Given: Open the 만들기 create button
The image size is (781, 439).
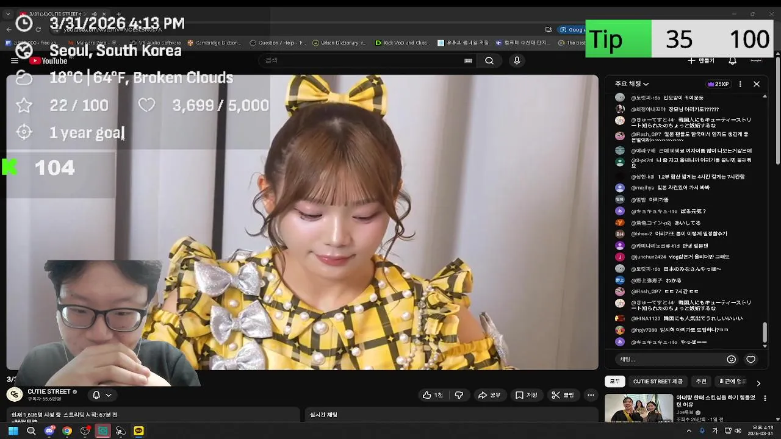Looking at the screenshot, I should point(700,60).
